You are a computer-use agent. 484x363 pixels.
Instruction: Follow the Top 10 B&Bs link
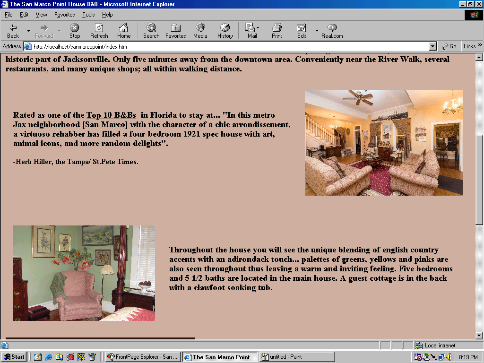point(111,115)
